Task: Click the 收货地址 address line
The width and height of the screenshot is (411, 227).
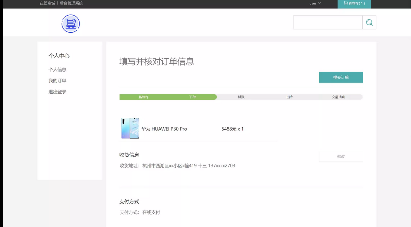Action: pos(177,166)
